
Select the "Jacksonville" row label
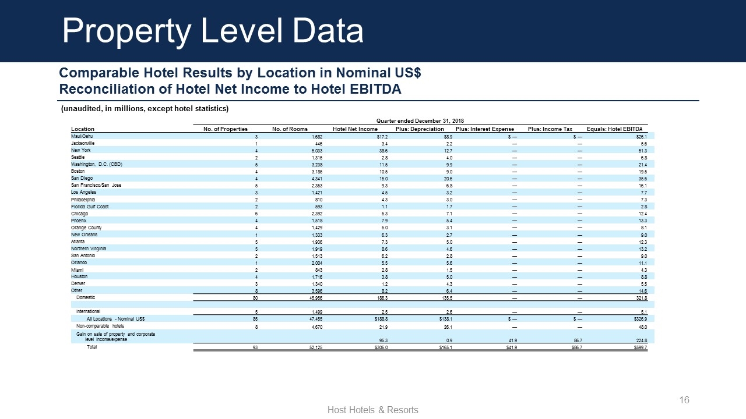83,143
